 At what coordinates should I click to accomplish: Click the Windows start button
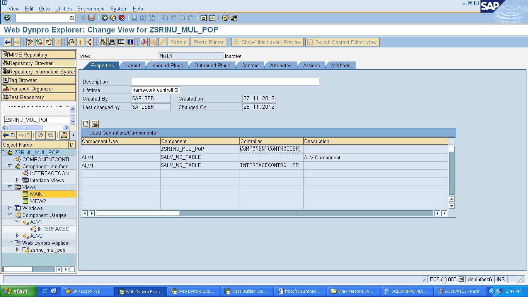click(x=18, y=291)
